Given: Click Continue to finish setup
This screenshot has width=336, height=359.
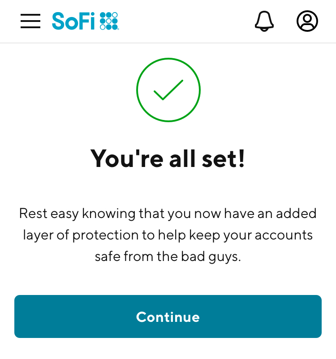Looking at the screenshot, I should tap(168, 316).
